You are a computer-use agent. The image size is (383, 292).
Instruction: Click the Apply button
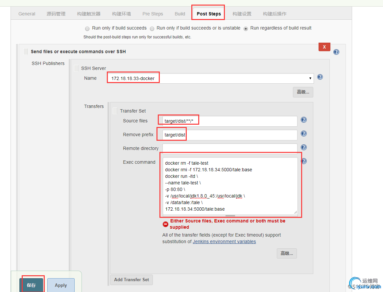[x=61, y=285]
